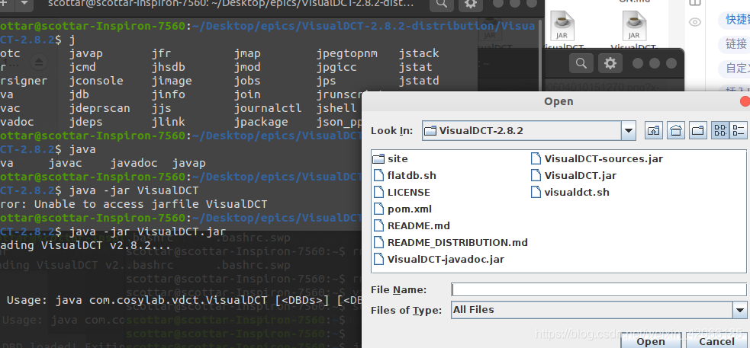Expand the Look In folder dropdown
Screen dimensions: 750x348
pyautogui.click(x=629, y=130)
